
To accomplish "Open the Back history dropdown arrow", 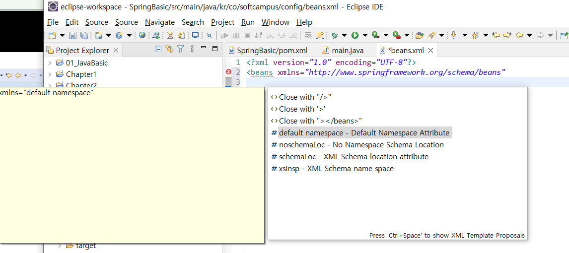I will point(529,36).
